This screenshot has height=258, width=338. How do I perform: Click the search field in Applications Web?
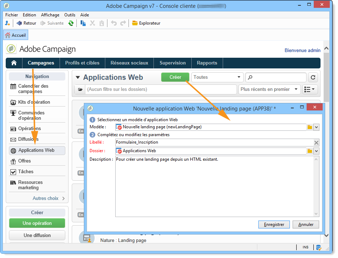[276, 77]
